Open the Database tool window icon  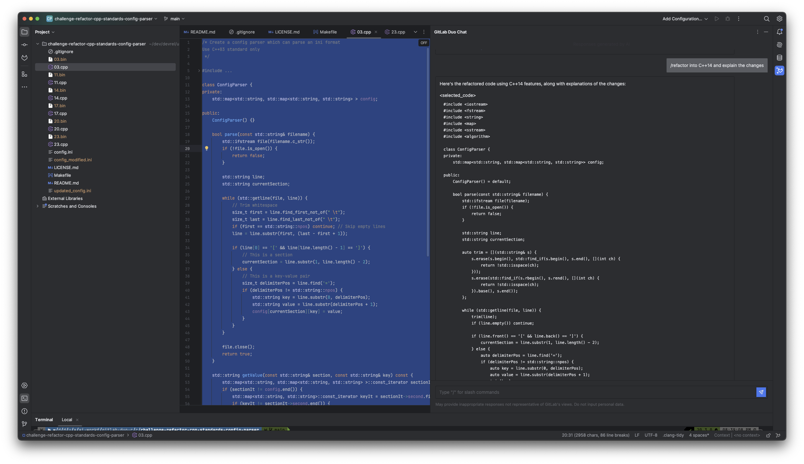coord(780,58)
